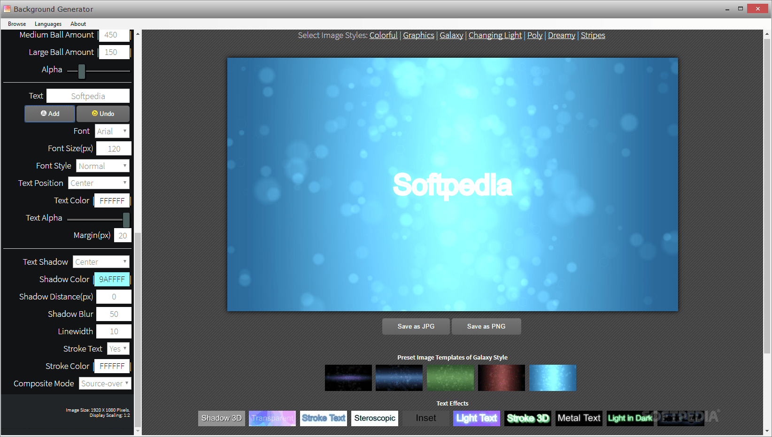Apply the Light Text effect
This screenshot has width=772, height=437.
[x=477, y=418]
